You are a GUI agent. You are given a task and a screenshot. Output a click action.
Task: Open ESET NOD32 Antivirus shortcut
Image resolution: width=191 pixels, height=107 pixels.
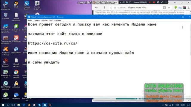click(x=5, y=85)
